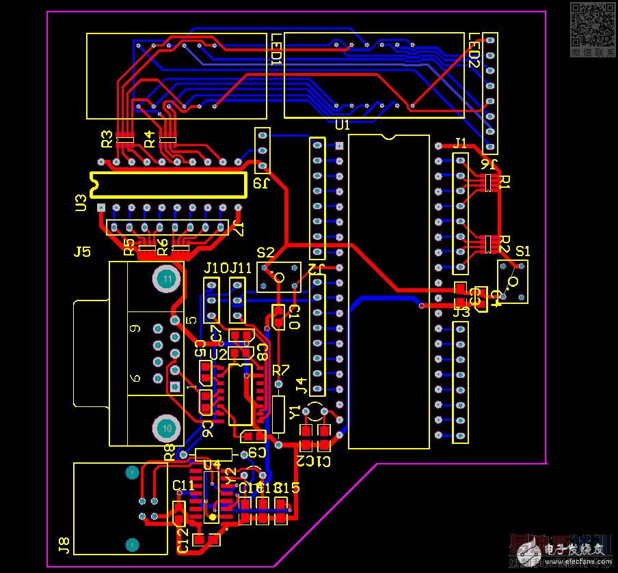618x573 pixels.
Task: Select the large U1 DIP chip body
Action: (x=388, y=292)
